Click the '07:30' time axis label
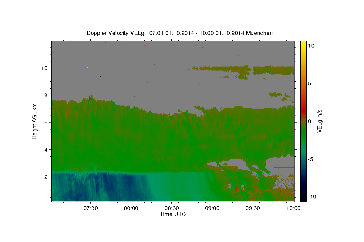This screenshot has height=242, width=364. click(90, 208)
